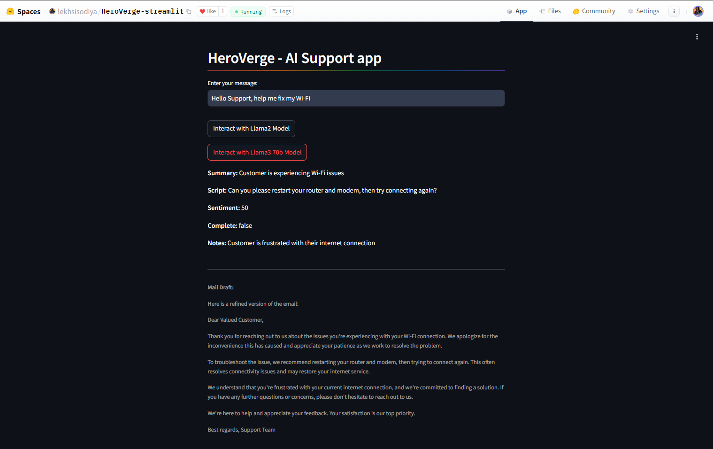Viewport: 713px width, 449px height.
Task: Switch to the App tab
Action: pos(516,11)
